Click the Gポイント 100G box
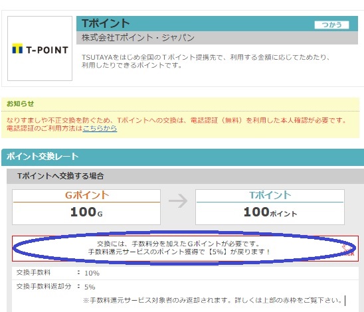 (x=86, y=207)
